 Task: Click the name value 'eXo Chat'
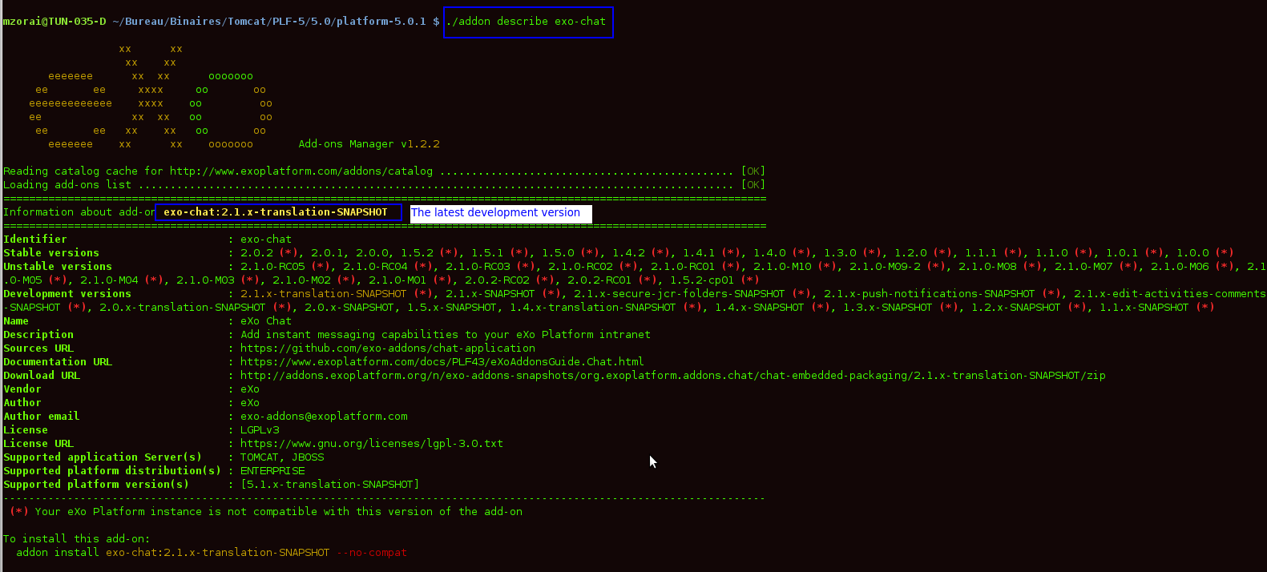[266, 321]
